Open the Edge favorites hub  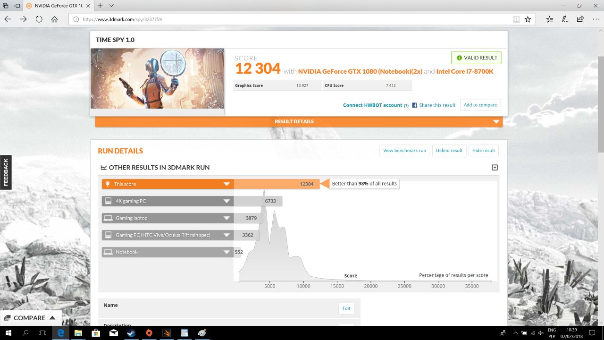(550, 19)
